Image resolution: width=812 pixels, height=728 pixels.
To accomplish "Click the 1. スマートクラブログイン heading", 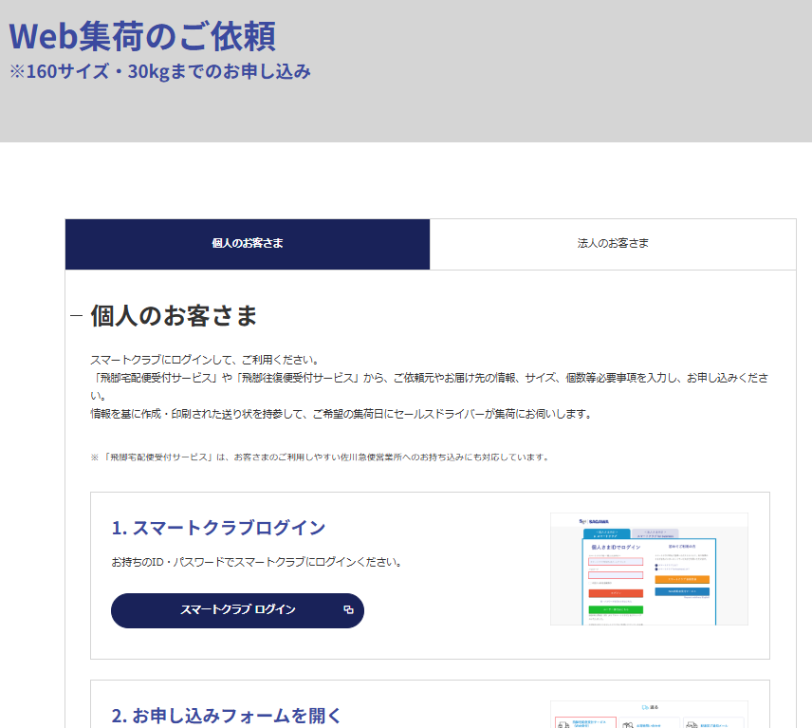I will point(218,528).
